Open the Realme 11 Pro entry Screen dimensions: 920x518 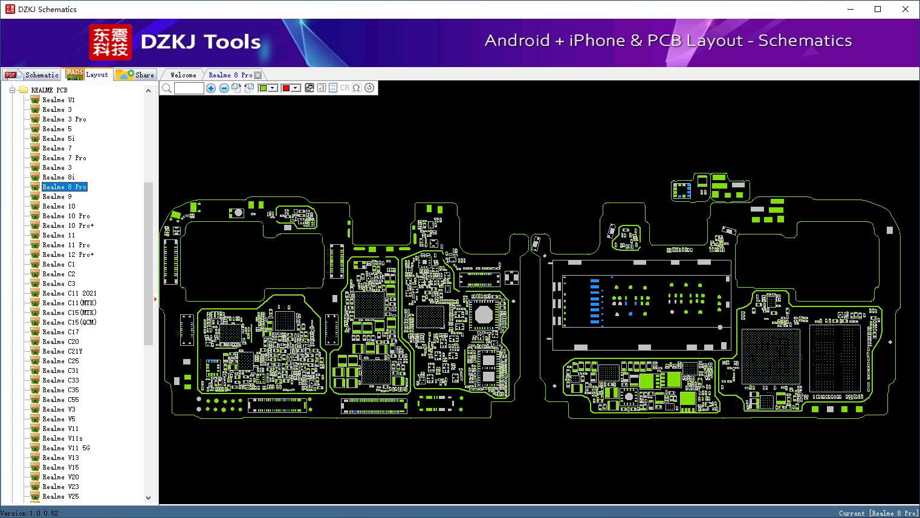(x=66, y=245)
